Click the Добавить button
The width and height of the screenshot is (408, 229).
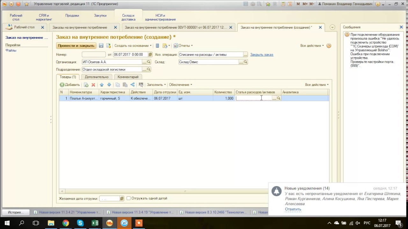pos(70,85)
